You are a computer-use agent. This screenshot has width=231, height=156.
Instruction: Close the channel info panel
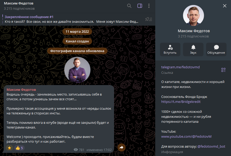coord(225,6)
